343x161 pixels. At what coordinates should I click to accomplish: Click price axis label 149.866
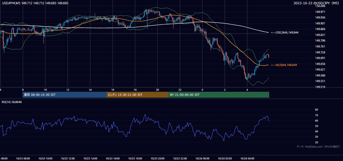tap(320, 29)
